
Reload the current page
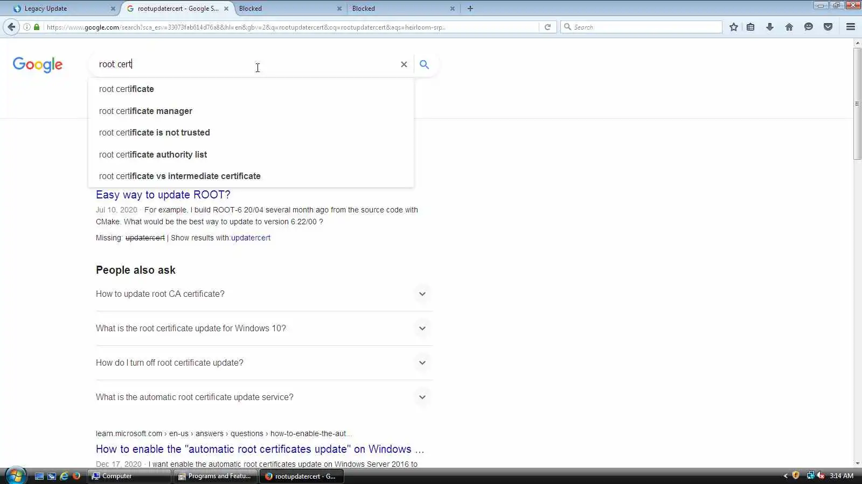(x=547, y=27)
